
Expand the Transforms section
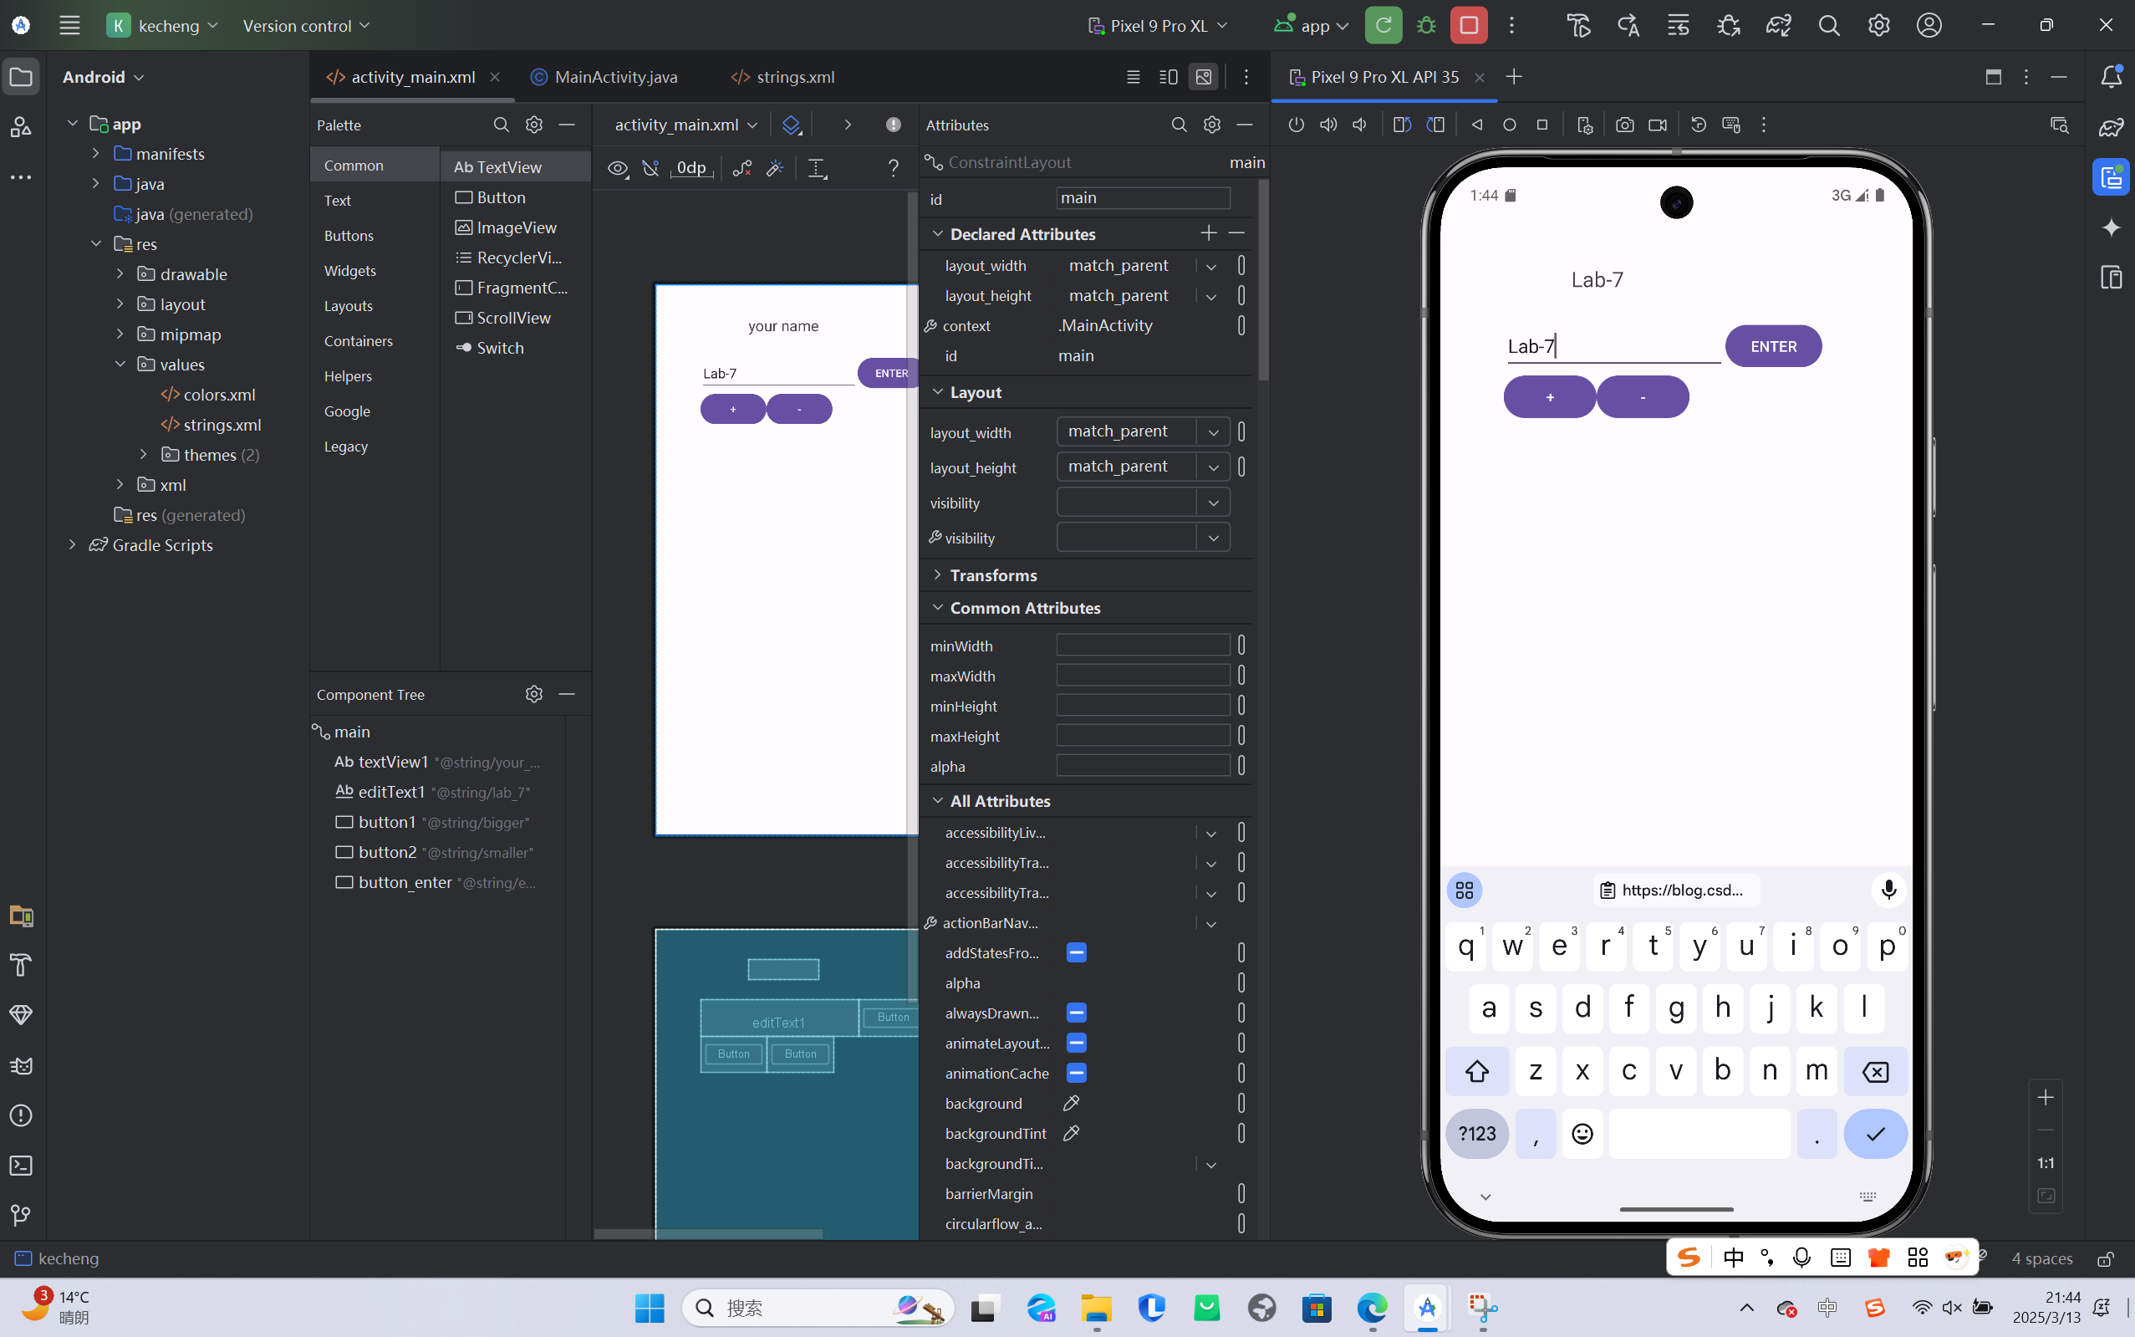(x=937, y=574)
